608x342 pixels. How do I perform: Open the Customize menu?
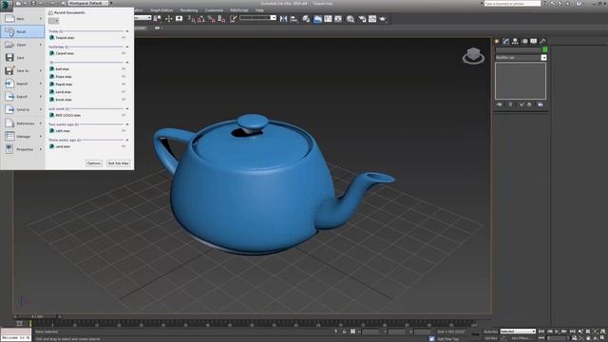point(214,10)
